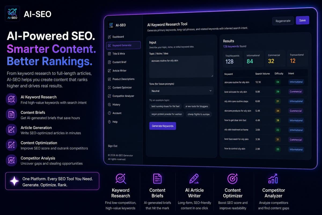Click the Informational 84 stat card
322x215 pixels.
click(254, 59)
